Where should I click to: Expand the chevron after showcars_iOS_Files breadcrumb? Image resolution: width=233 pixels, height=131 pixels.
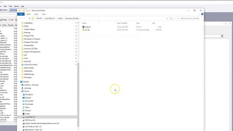pyautogui.click(x=80, y=19)
